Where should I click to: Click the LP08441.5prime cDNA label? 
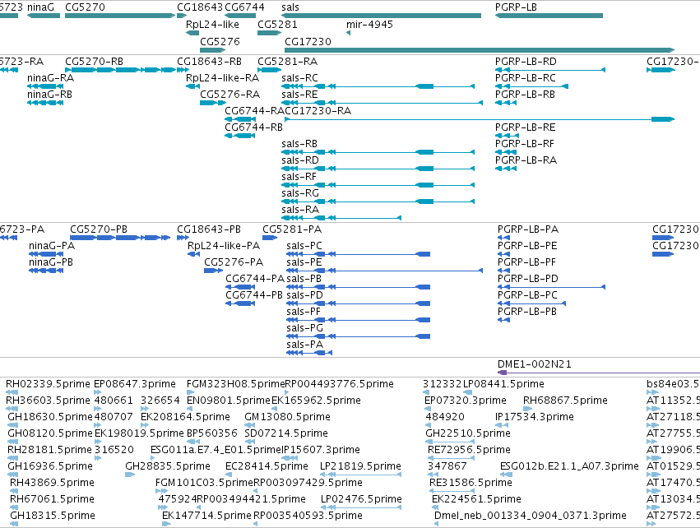click(x=503, y=384)
